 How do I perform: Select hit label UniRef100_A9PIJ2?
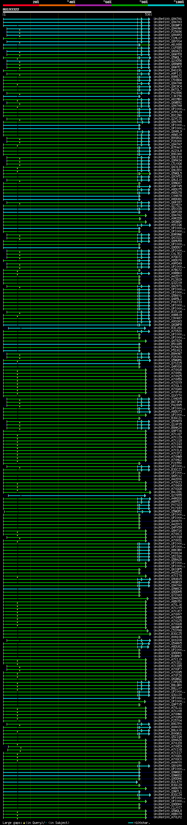point(167,74)
